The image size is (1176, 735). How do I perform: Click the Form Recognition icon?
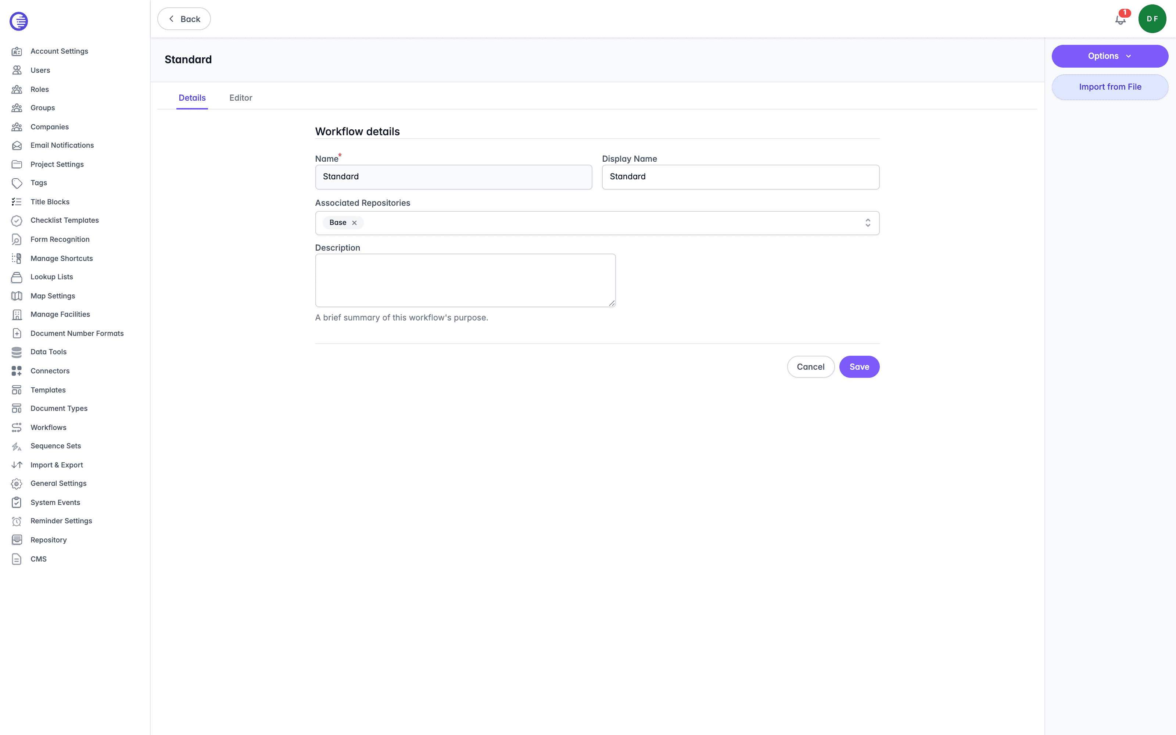17,239
